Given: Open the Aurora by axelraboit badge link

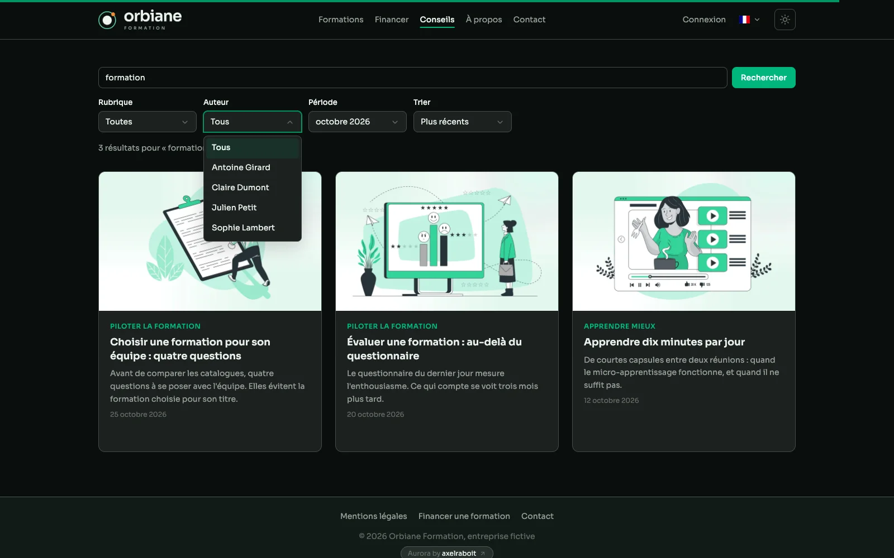Looking at the screenshot, I should (x=447, y=553).
